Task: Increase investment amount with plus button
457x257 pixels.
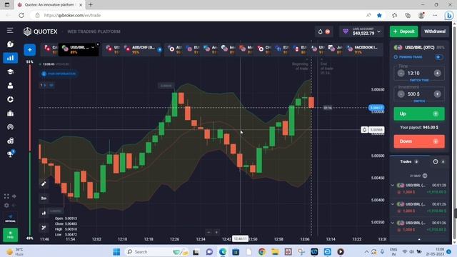Action: [437, 94]
